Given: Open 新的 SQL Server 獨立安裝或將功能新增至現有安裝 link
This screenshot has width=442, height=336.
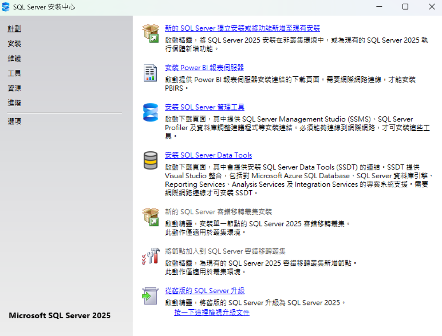Looking at the screenshot, I should [243, 28].
